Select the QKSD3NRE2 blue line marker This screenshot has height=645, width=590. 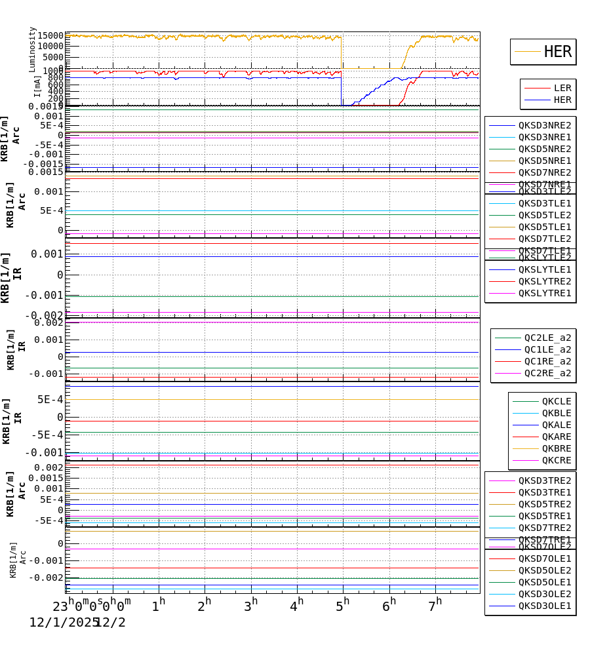[x=501, y=125]
